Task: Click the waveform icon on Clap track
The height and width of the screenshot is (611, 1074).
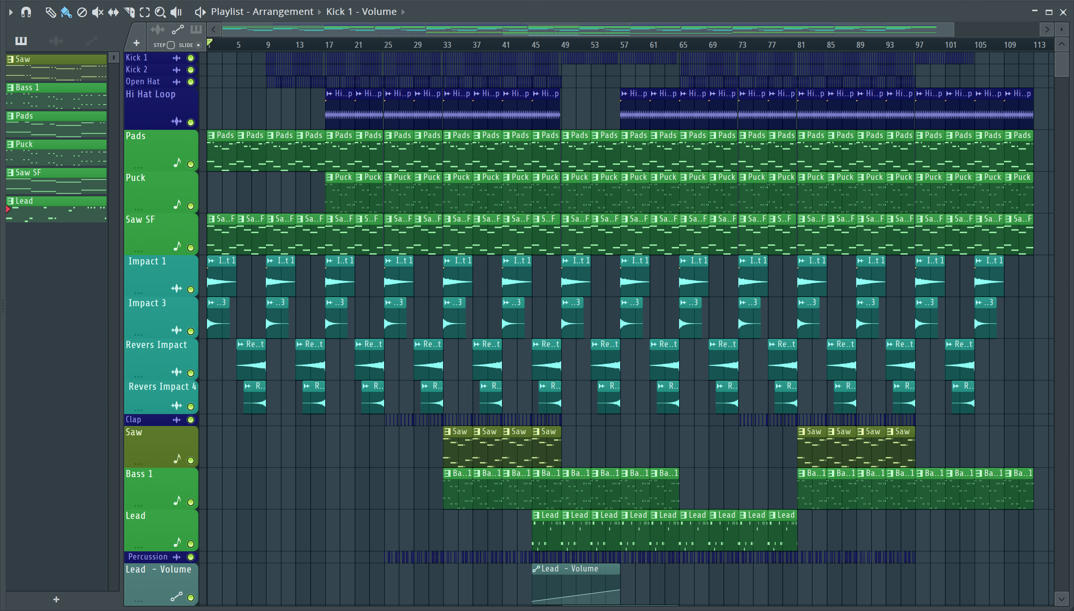Action: [177, 420]
